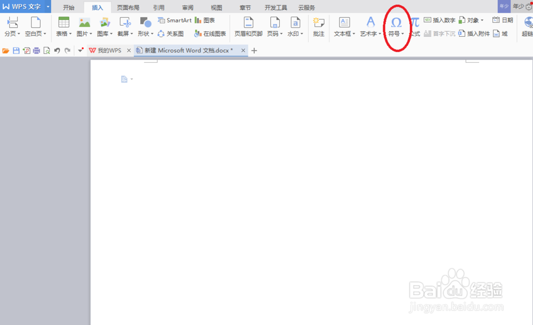This screenshot has height=325, width=533.
Task: Click the 分页 page break icon
Action: tap(13, 22)
